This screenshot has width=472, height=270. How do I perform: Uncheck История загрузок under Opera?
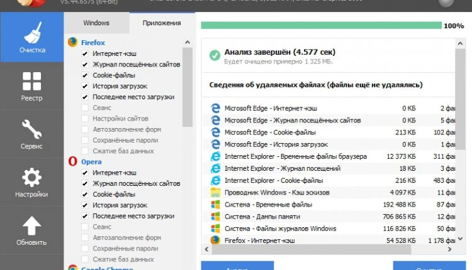(85, 205)
